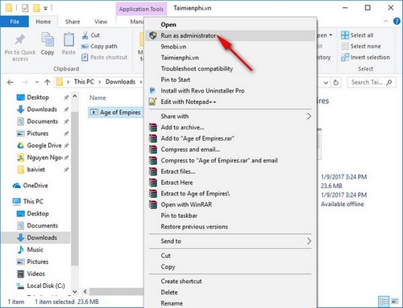This screenshot has height=308, width=403.
Task: Click the refresh icon beside address bar
Action: point(336,82)
